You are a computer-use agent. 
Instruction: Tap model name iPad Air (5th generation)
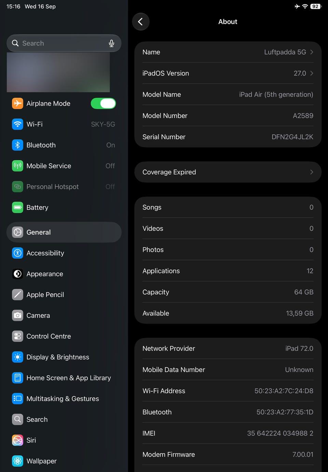click(x=276, y=94)
